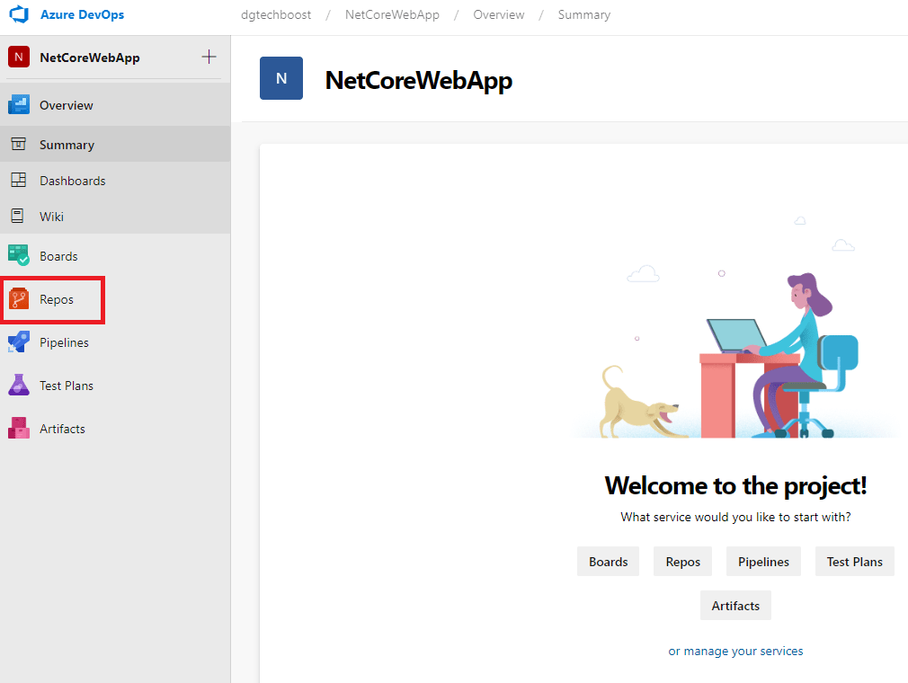Select the Boards icon in sidebar
The width and height of the screenshot is (908, 683).
pos(19,256)
